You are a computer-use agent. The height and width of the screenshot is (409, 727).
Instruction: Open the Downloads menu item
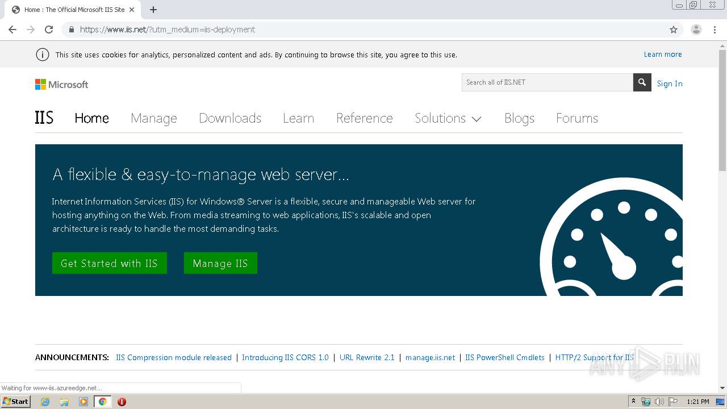pyautogui.click(x=230, y=118)
